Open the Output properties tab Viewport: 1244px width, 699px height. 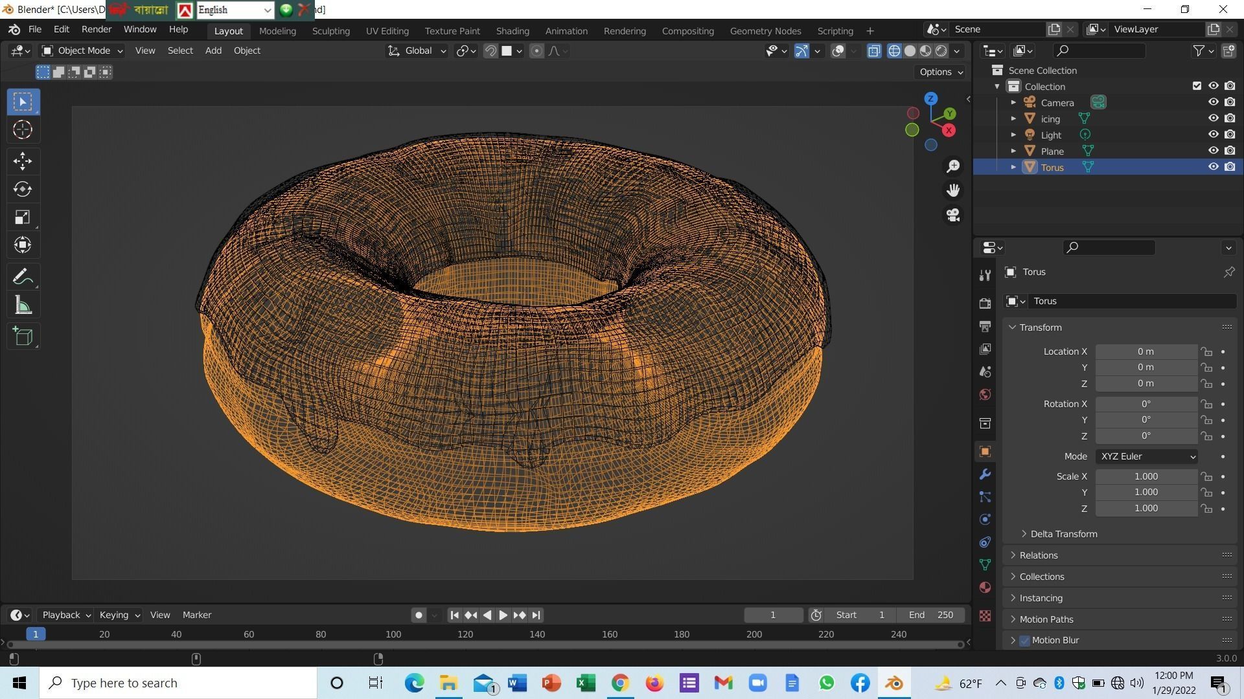coord(985,326)
